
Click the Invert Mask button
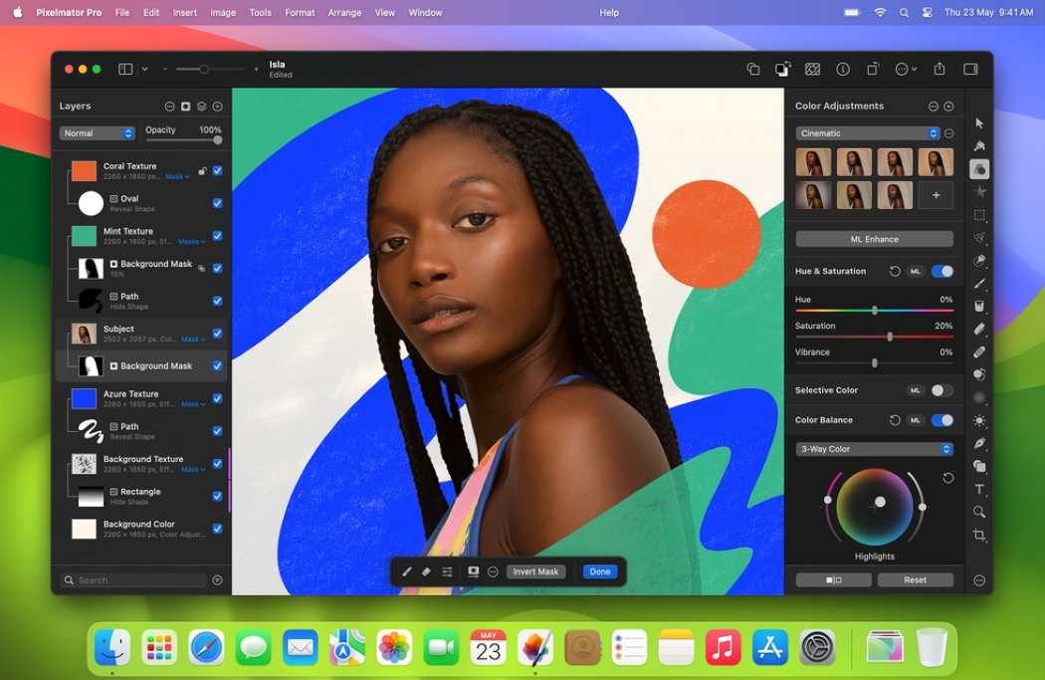coord(535,570)
